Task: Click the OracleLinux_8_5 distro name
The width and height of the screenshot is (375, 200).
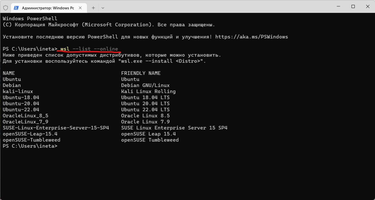Action: coord(25,115)
